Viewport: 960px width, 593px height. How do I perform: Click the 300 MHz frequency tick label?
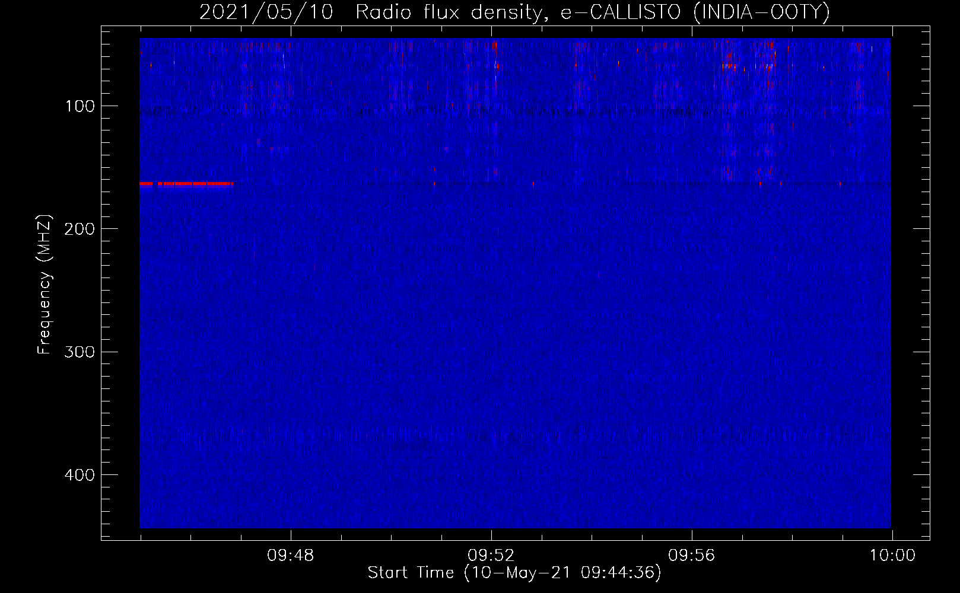(80, 352)
